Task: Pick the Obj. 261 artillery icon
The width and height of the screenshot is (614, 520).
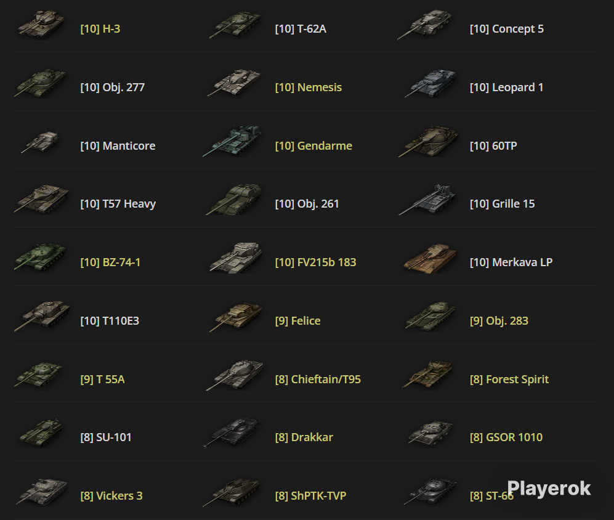Action: point(233,200)
